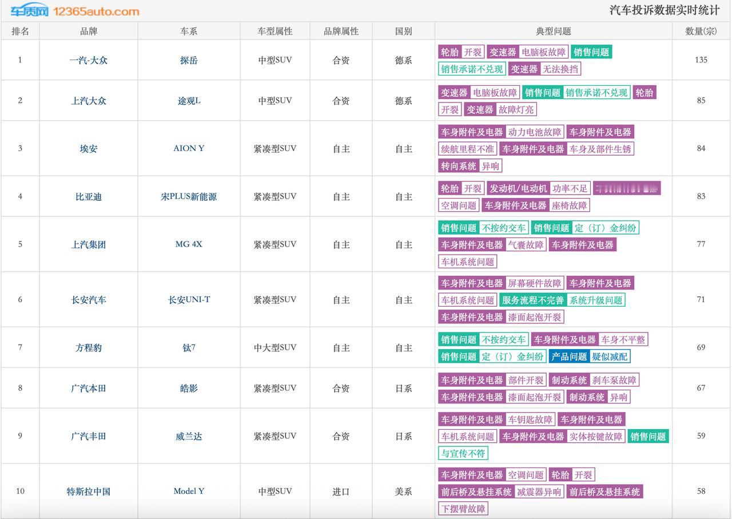Click the 系统升级问题 tag
The height and width of the screenshot is (519, 732).
596,300
